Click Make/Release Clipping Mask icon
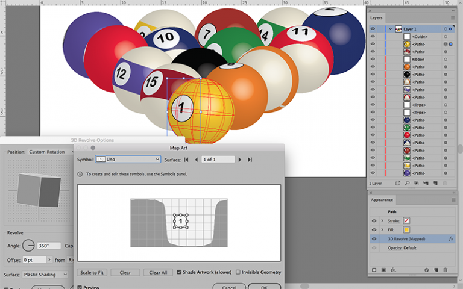 click(x=417, y=183)
